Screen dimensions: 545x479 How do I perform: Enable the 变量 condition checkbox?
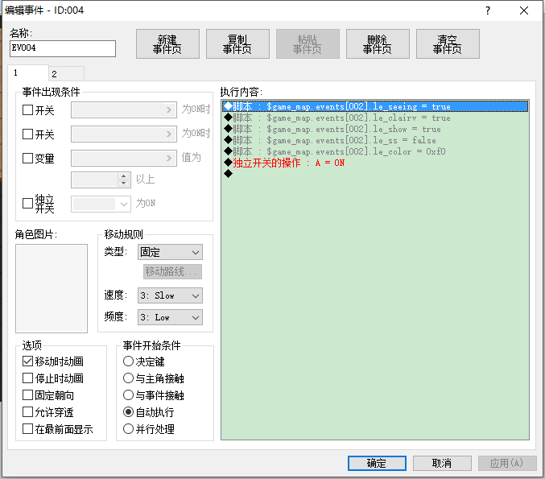[27, 159]
